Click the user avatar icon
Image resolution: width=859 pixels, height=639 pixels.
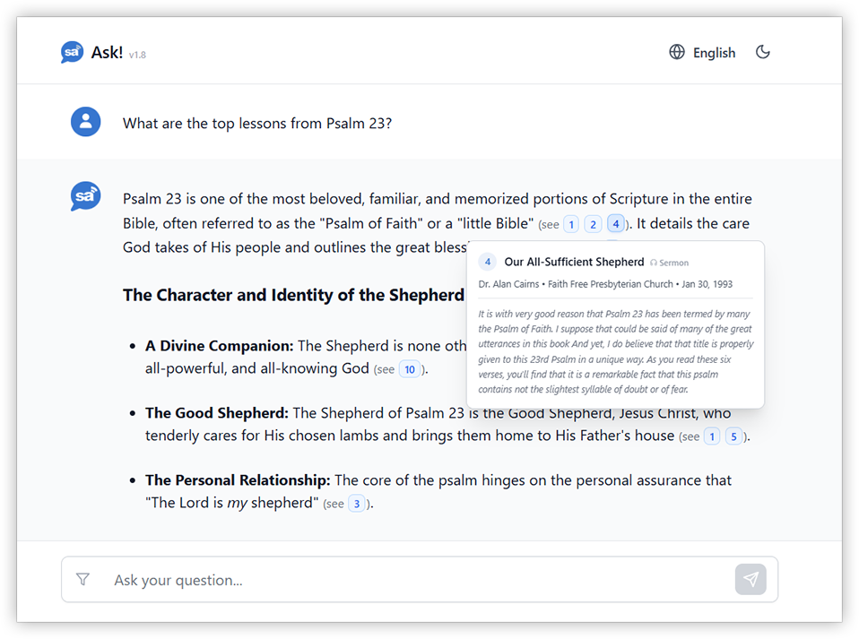click(x=85, y=122)
